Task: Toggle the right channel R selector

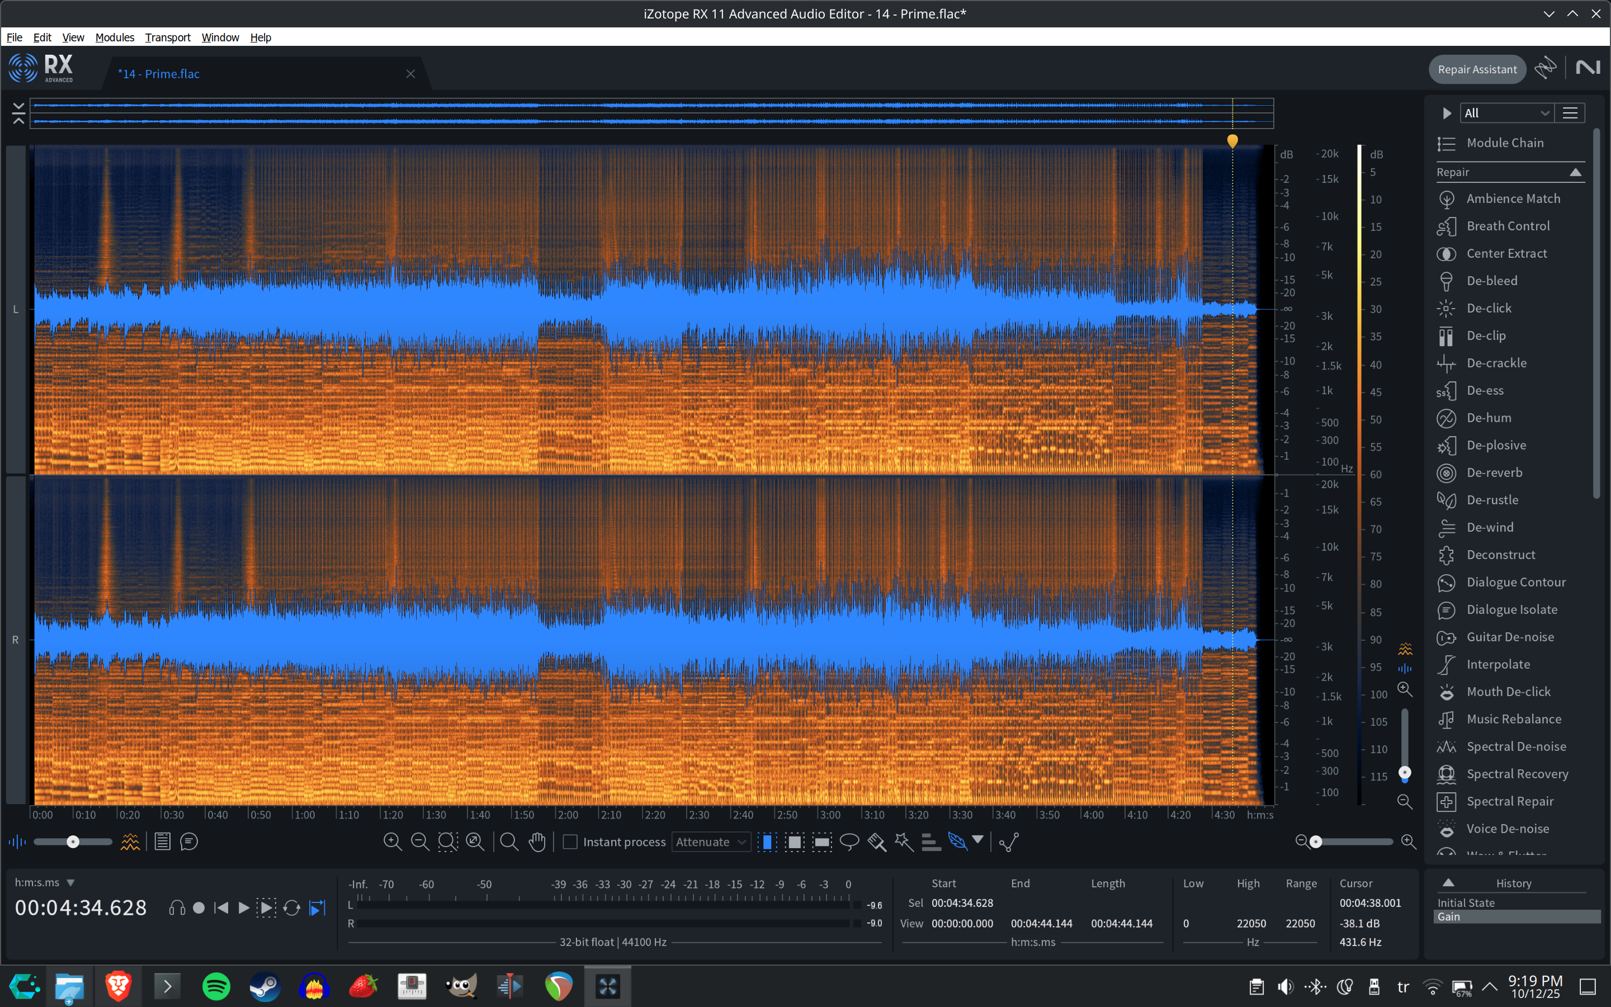Action: (16, 640)
